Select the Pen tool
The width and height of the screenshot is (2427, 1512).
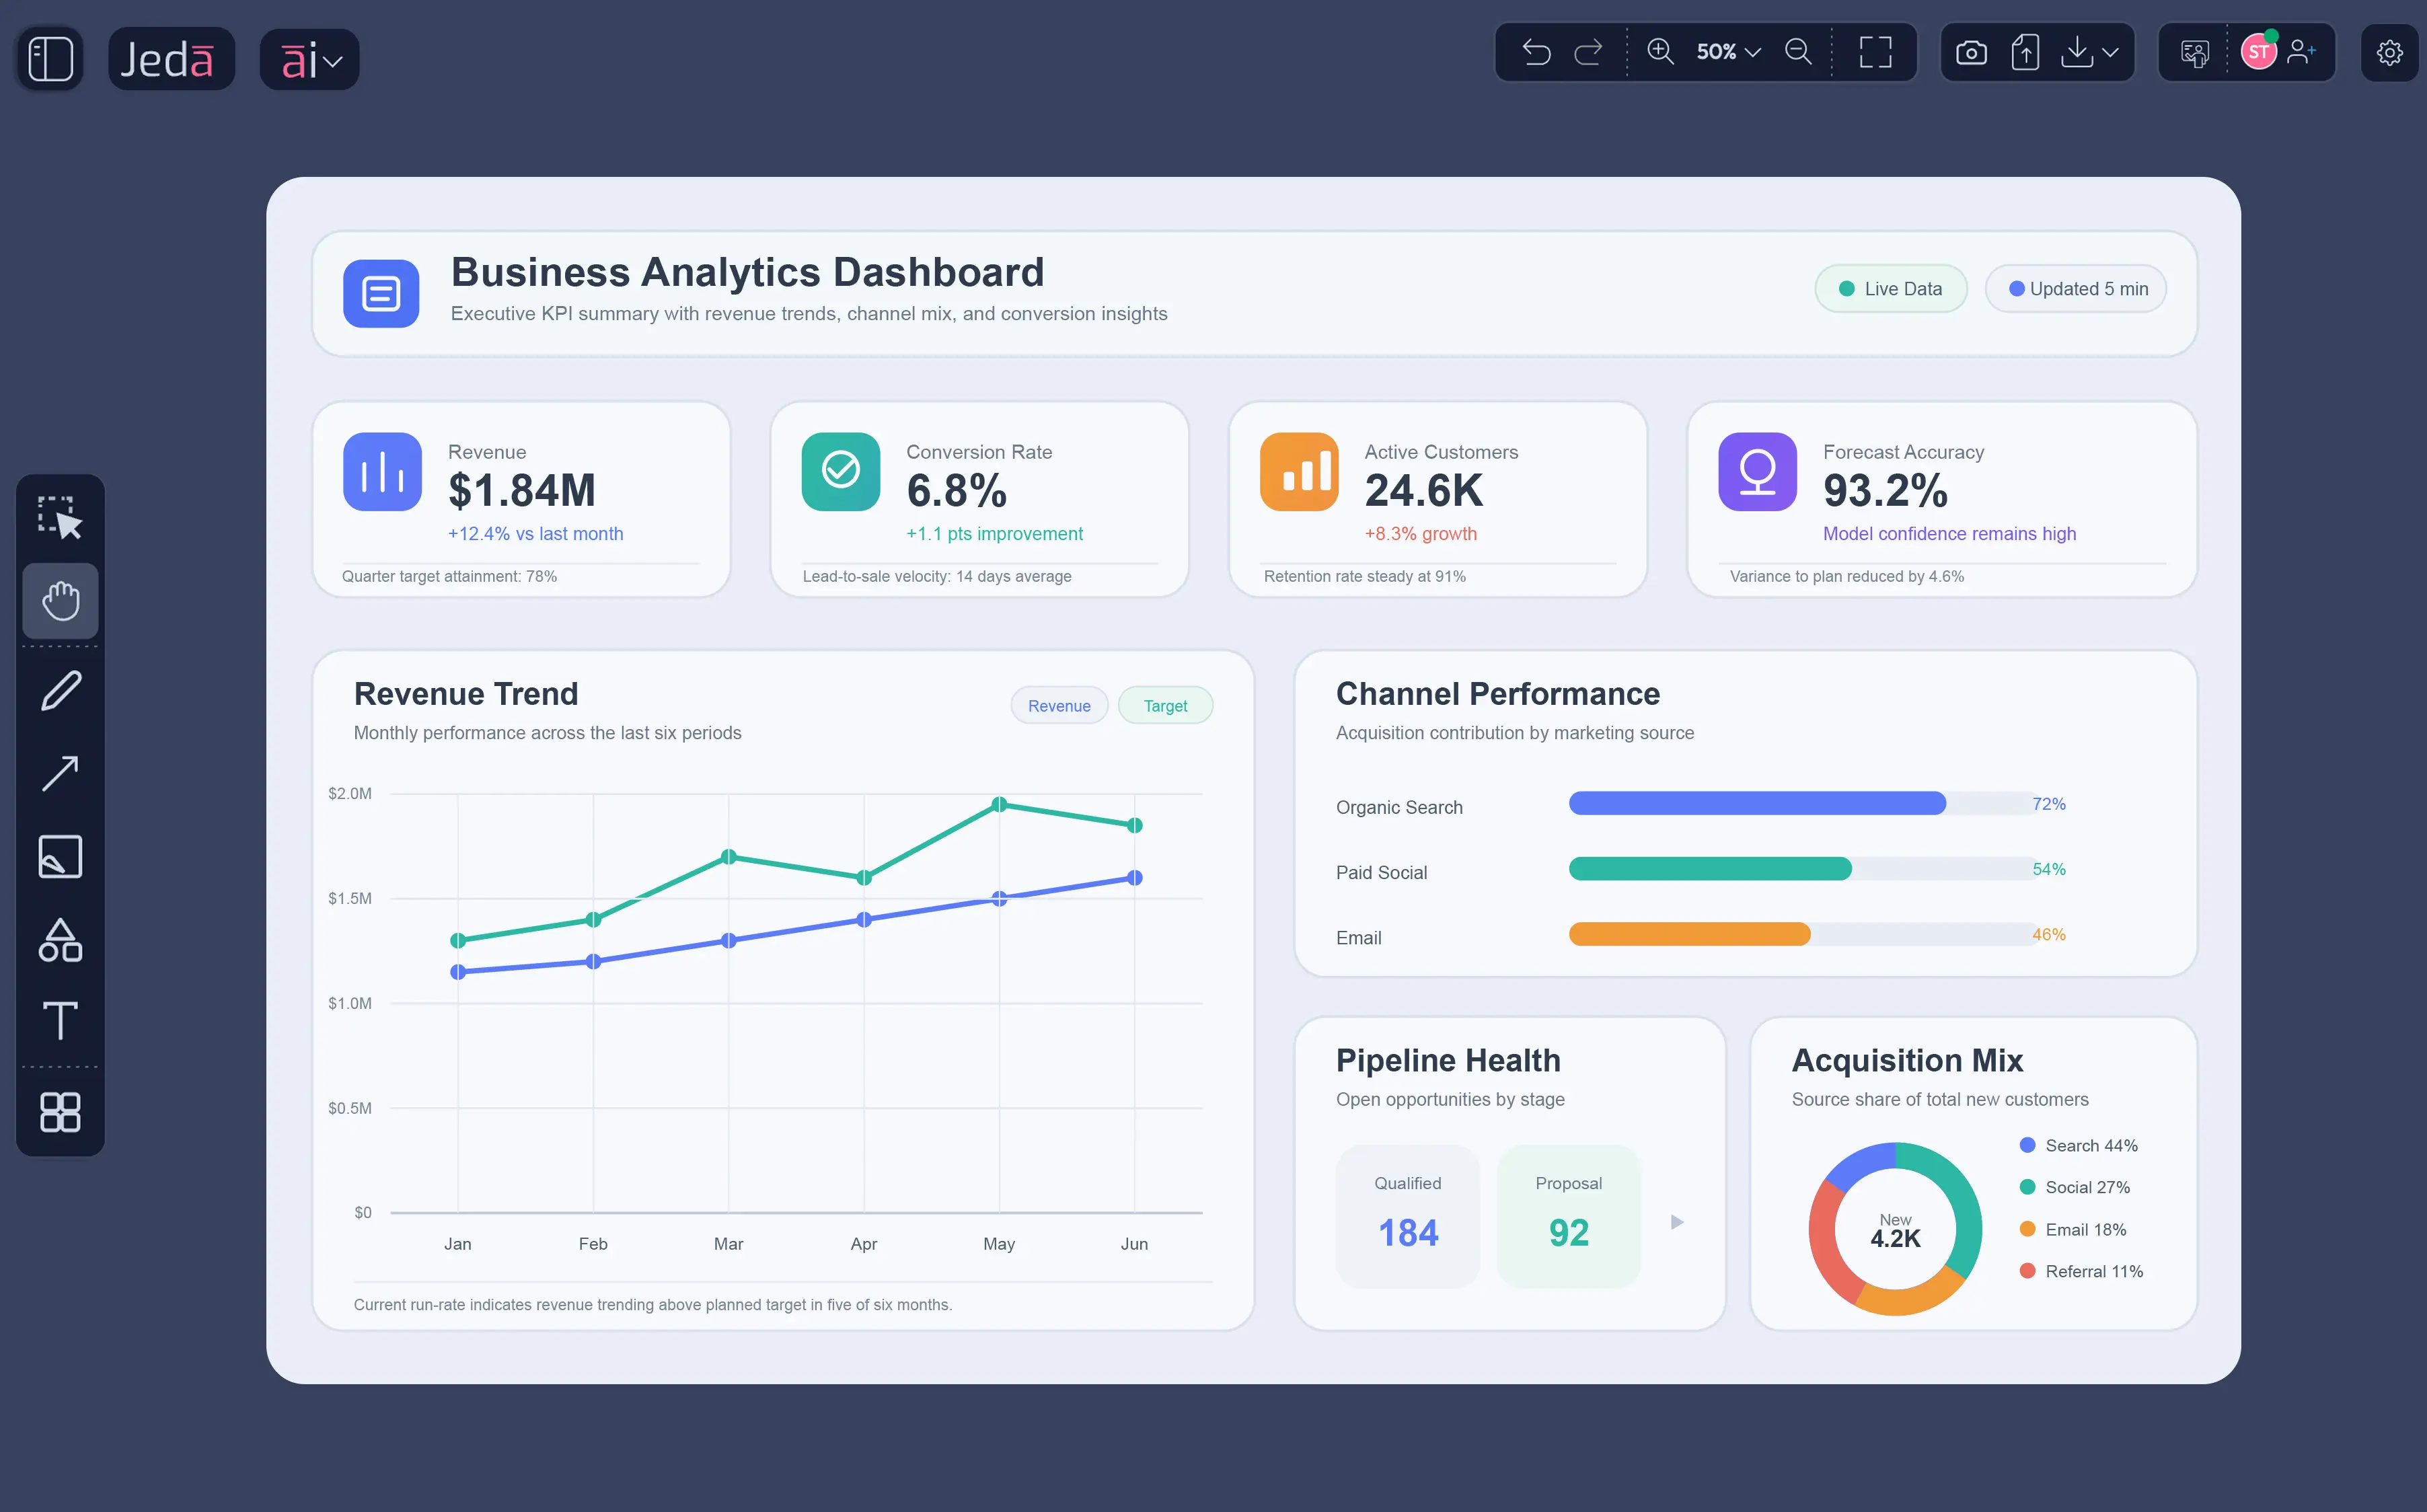pyautogui.click(x=60, y=689)
